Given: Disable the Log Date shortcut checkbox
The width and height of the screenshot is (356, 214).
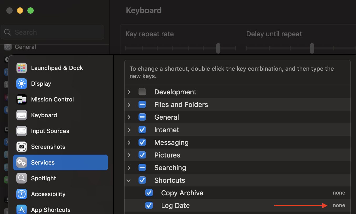Looking at the screenshot, I should point(149,206).
